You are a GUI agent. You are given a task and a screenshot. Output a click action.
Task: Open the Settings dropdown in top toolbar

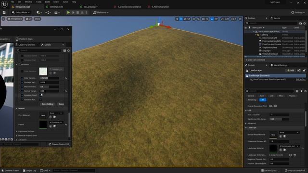298,12
